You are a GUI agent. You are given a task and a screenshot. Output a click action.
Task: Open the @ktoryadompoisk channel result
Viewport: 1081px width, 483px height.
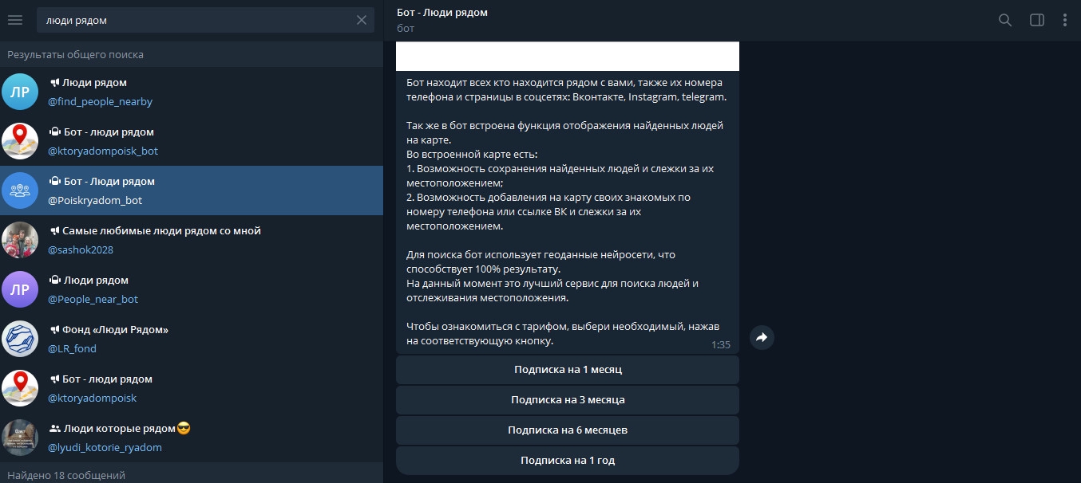pyautogui.click(x=192, y=388)
